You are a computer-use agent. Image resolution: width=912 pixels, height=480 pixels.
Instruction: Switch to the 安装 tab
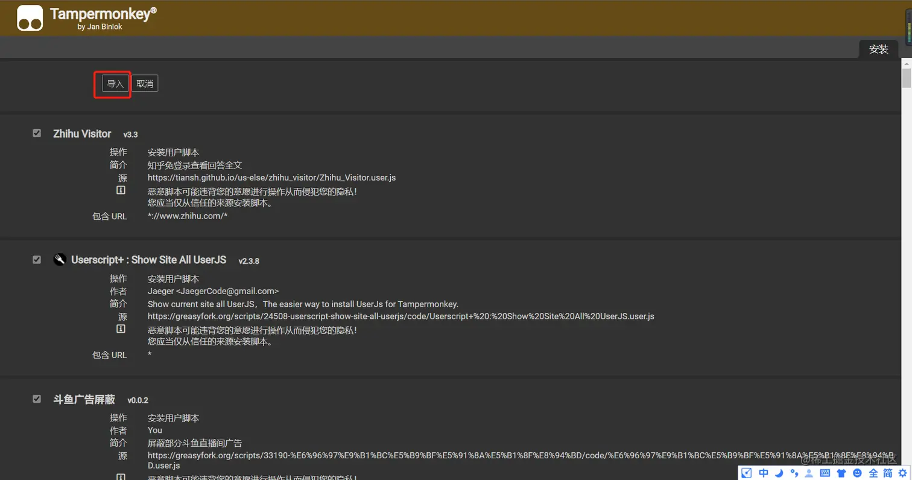coord(878,50)
